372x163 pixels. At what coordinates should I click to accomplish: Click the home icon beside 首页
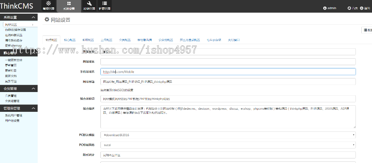click(349, 8)
